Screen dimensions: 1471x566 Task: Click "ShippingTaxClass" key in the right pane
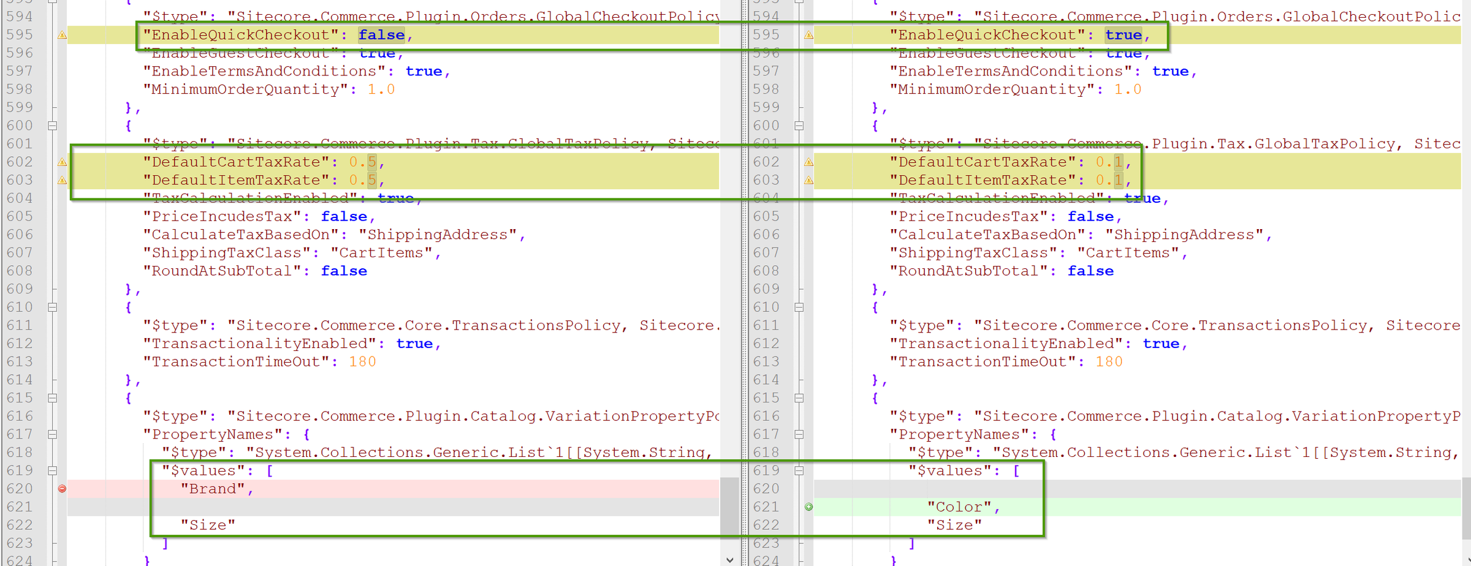click(973, 253)
